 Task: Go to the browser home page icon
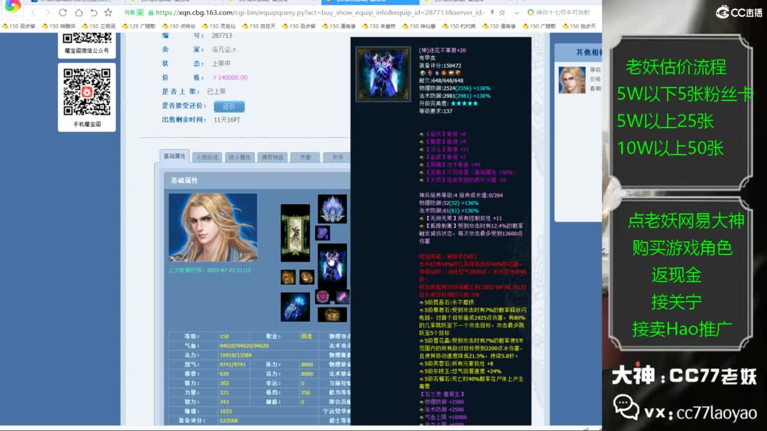point(78,13)
